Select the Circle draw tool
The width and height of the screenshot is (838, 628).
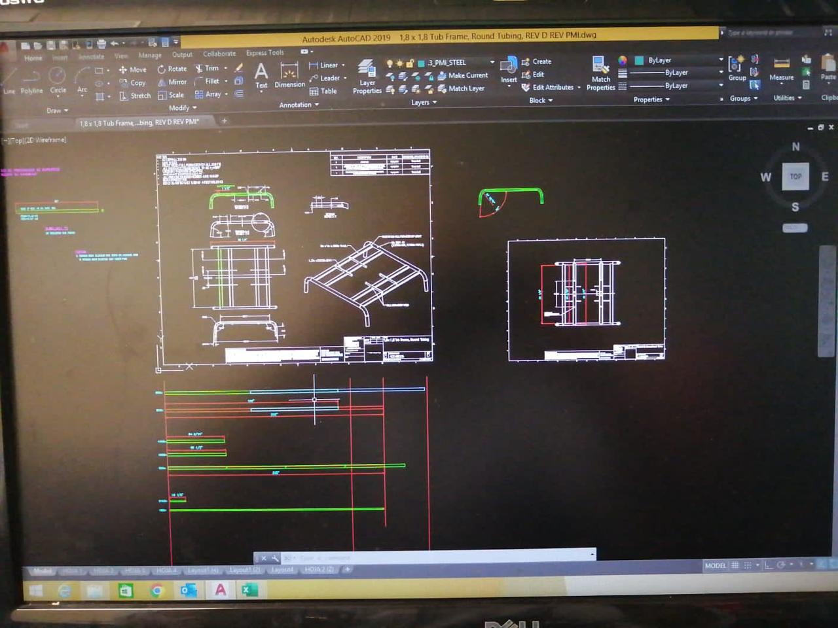pos(58,78)
